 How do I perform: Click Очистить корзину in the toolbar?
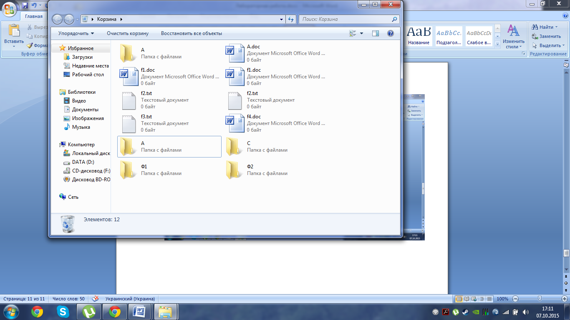pos(128,33)
